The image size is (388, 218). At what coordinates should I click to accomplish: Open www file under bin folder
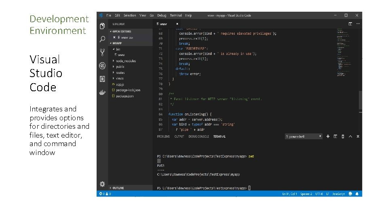131,55
